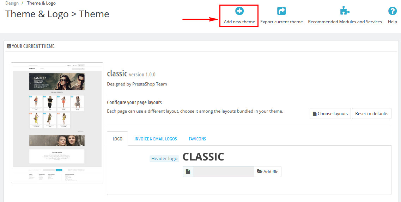Open Help via the question mark icon
Image resolution: width=401 pixels, height=202 pixels.
click(x=392, y=11)
